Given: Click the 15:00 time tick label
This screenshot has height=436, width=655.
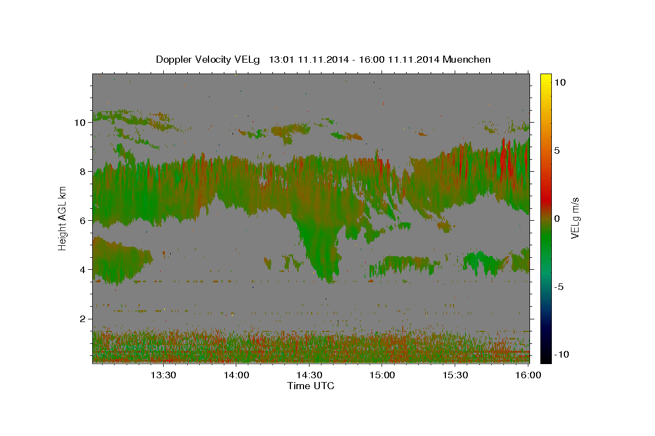Looking at the screenshot, I should (382, 375).
